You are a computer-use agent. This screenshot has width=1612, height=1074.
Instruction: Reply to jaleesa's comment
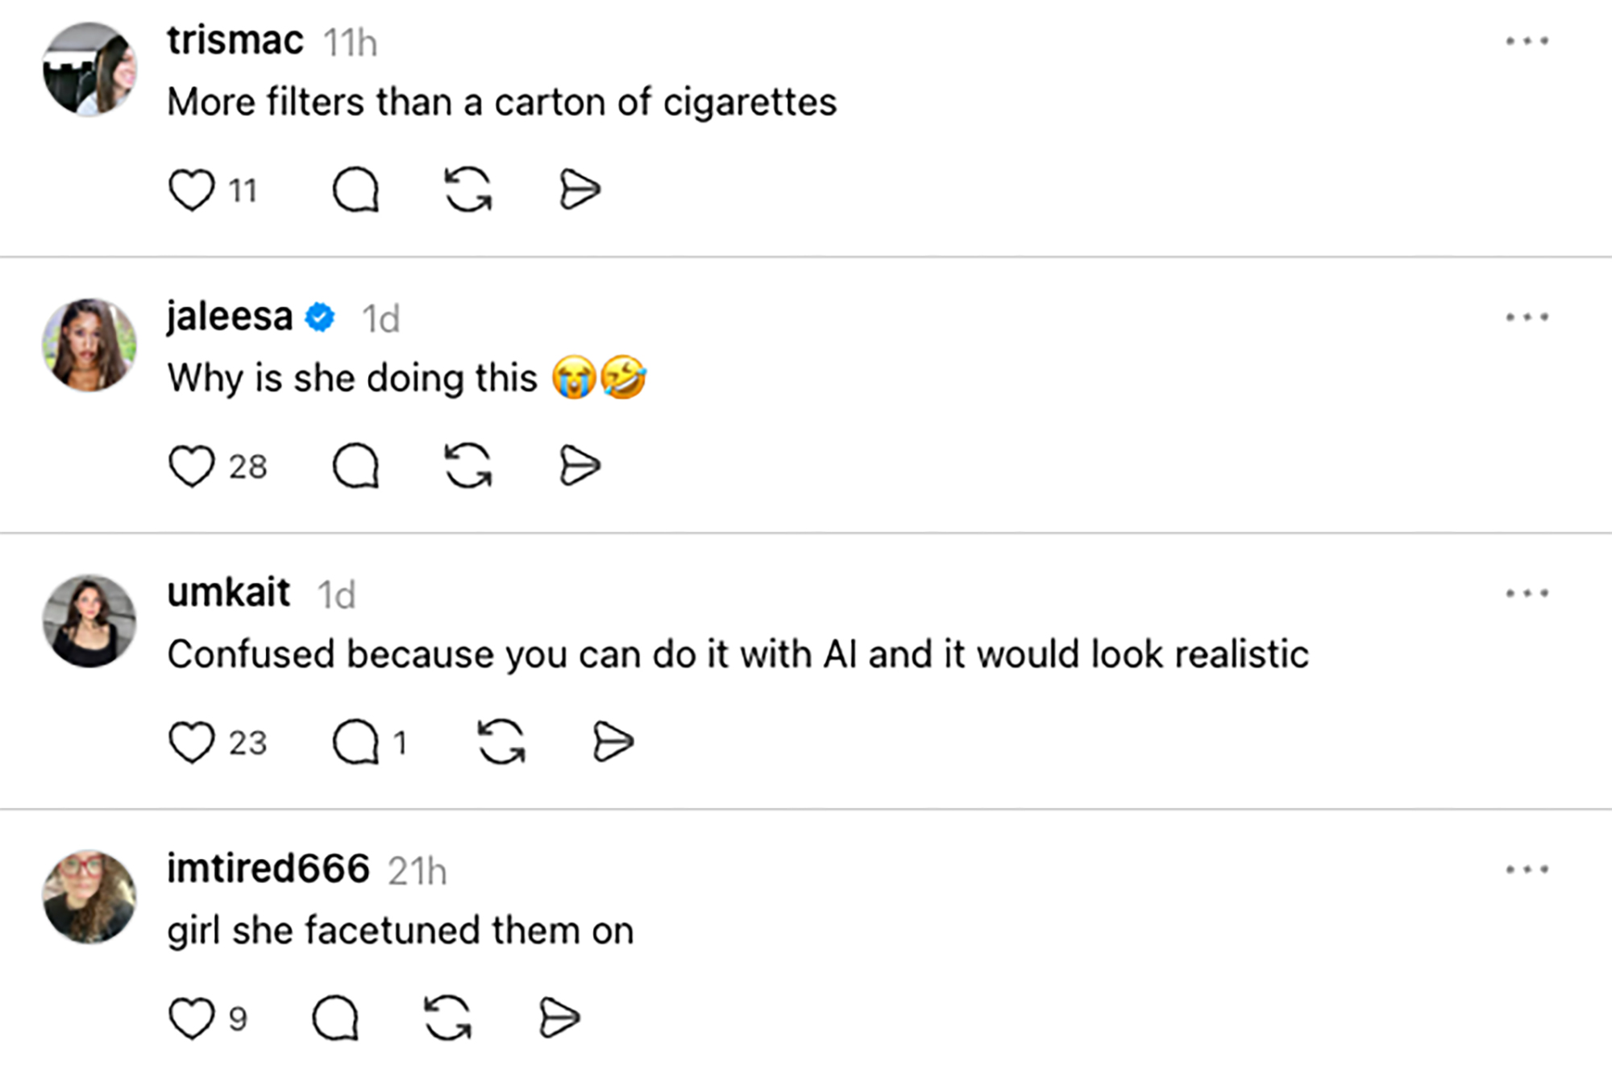[x=355, y=467]
